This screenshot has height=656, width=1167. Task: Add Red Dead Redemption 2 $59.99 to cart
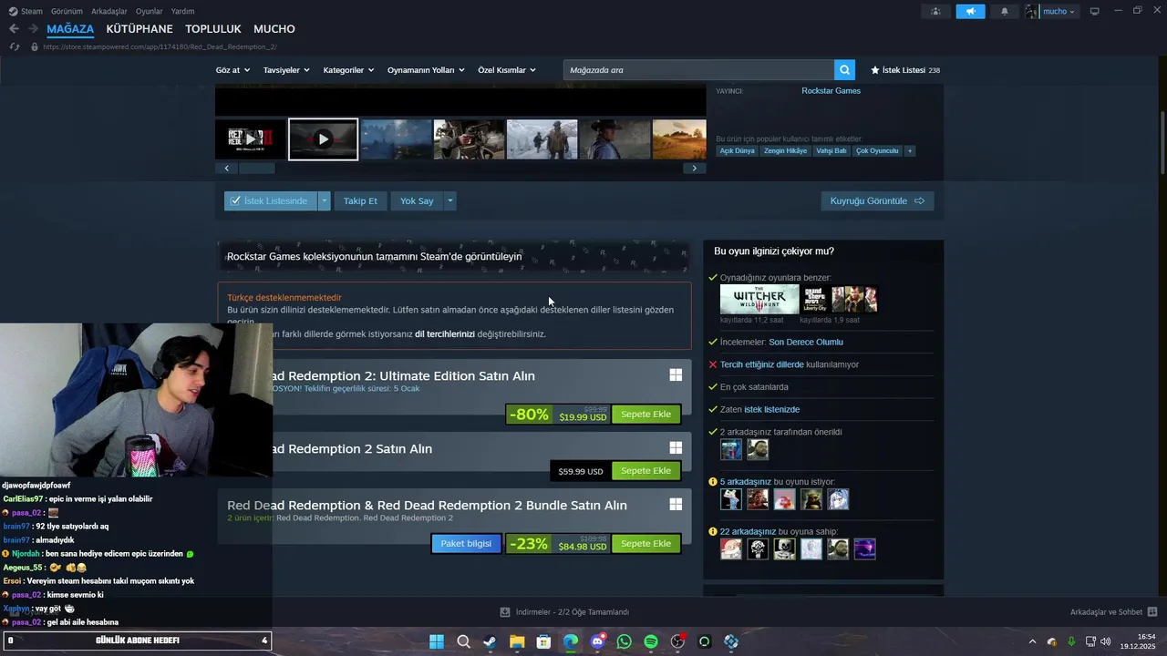(645, 471)
